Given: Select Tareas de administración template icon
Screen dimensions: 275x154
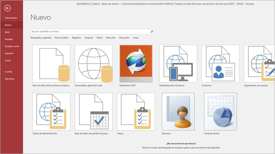Looking at the screenshot, I should (51, 112).
